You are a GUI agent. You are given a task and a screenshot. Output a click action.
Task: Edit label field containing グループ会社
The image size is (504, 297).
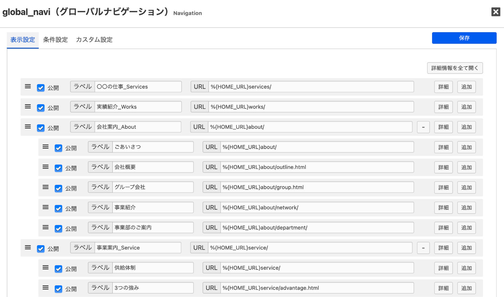153,187
